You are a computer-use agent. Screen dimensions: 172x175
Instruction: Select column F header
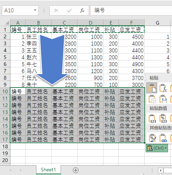(132, 22)
